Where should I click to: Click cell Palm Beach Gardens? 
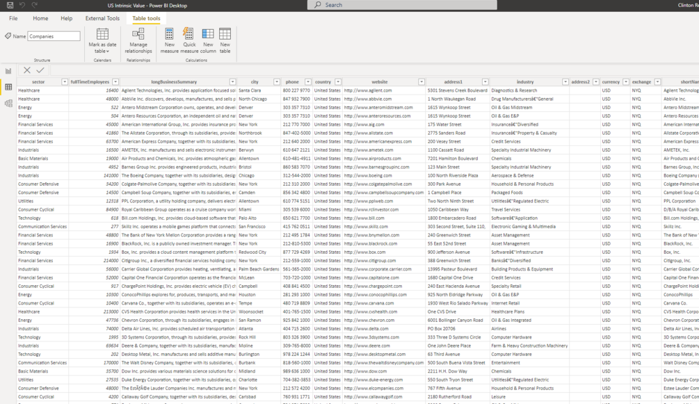(x=259, y=269)
